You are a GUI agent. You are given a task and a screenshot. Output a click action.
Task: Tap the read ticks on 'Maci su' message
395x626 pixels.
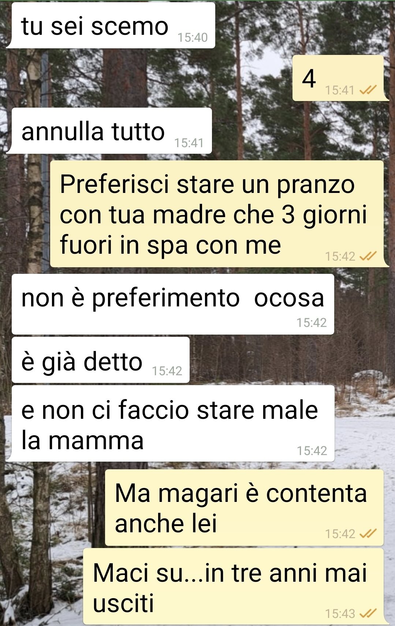[368, 613]
